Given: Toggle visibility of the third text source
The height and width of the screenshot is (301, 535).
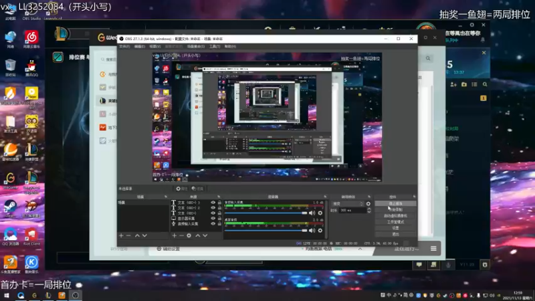Looking at the screenshot, I should [213, 213].
